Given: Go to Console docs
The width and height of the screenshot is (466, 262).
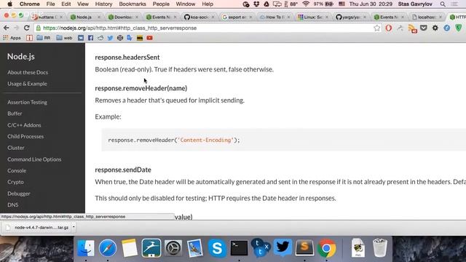Looking at the screenshot, I should [x=17, y=170].
